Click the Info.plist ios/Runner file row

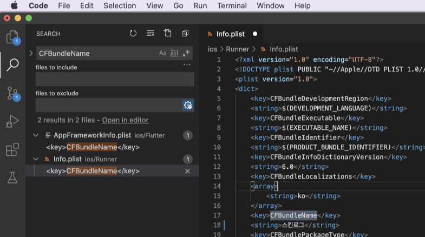pyautogui.click(x=113, y=159)
